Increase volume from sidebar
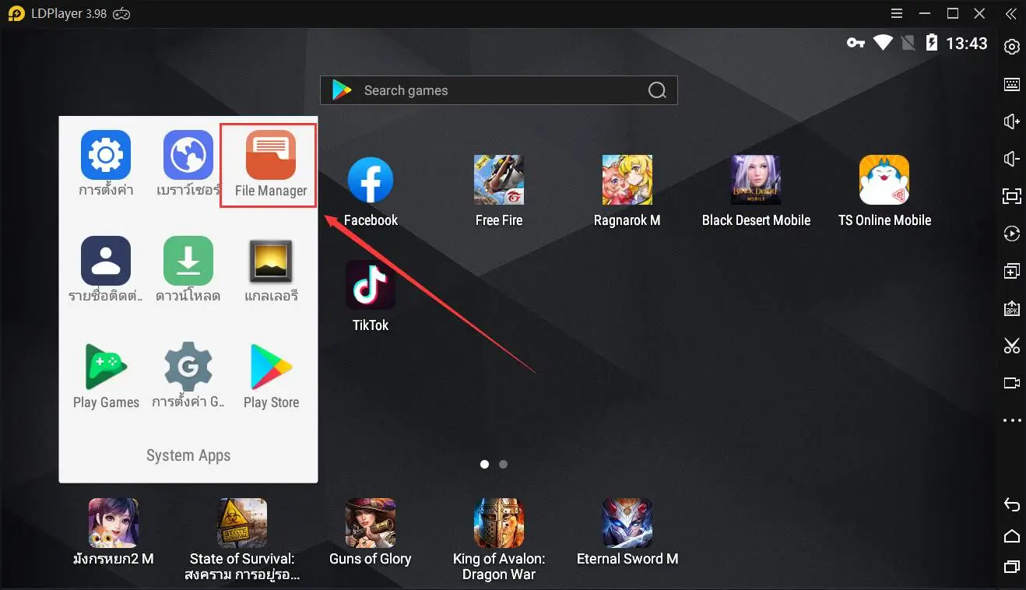1026x590 pixels. pyautogui.click(x=1011, y=121)
